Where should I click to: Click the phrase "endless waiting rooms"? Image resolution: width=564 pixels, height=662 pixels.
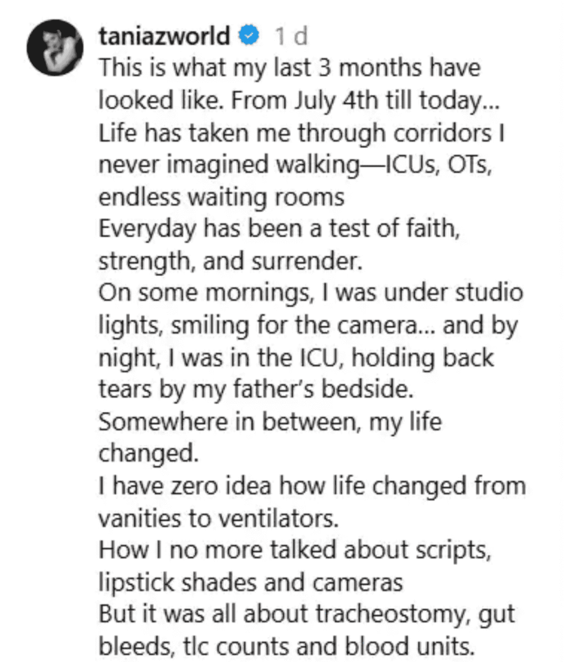click(x=221, y=197)
